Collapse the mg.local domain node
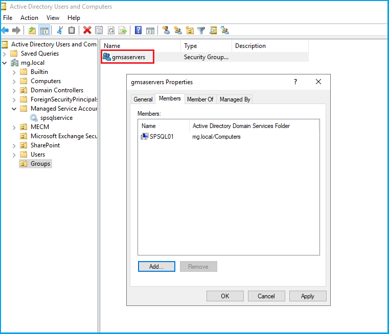Viewport: 389px width, 334px height. coord(5,63)
